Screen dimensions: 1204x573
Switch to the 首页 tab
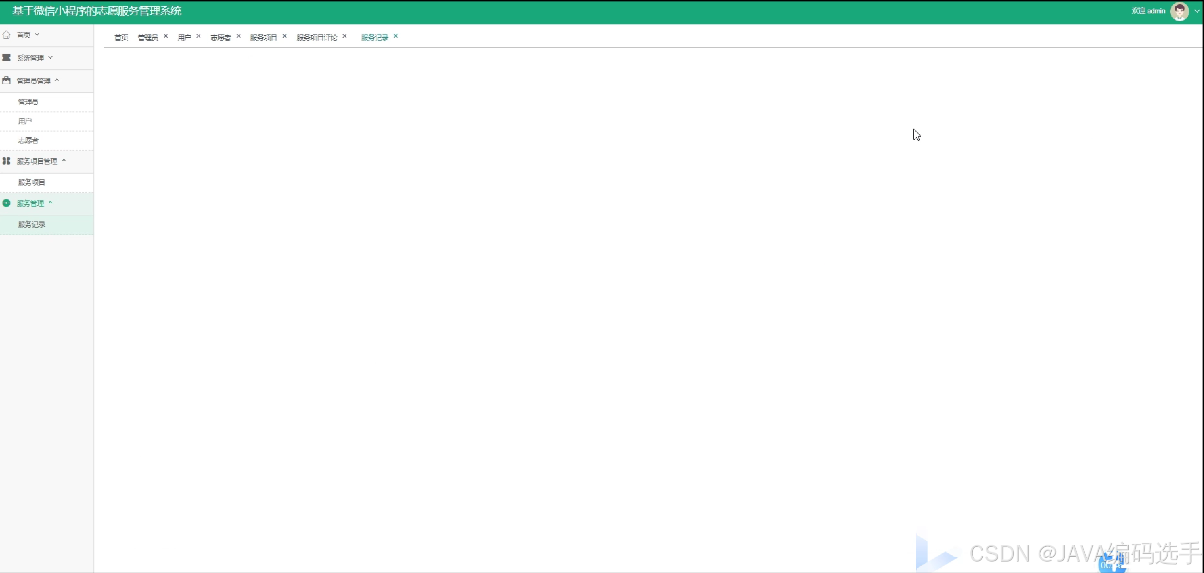click(x=121, y=37)
